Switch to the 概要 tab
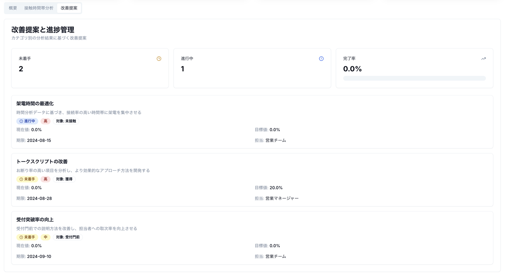The width and height of the screenshot is (505, 277). (13, 8)
